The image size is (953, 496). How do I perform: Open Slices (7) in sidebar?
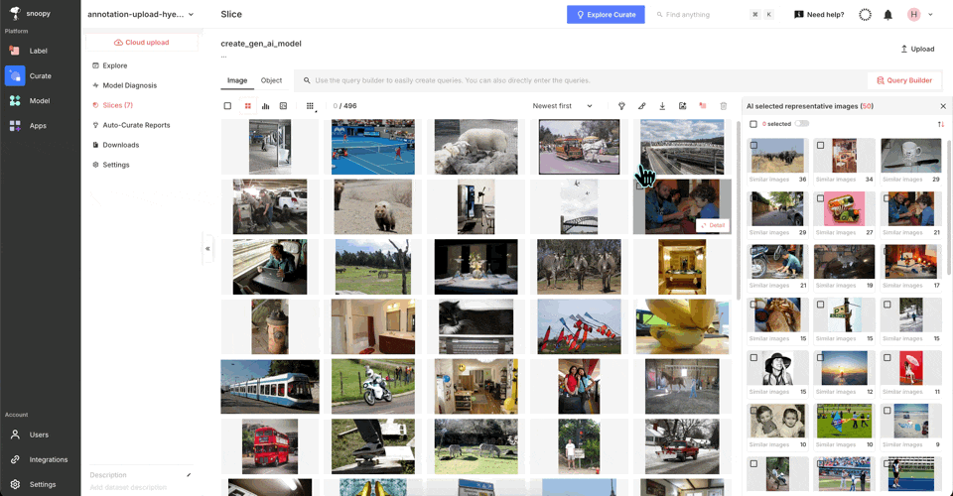tap(117, 105)
